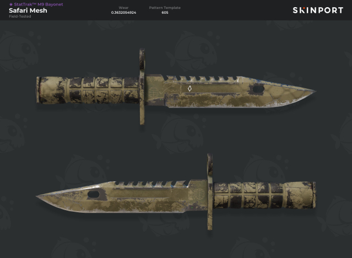Click the Field-Tested condition label

(x=20, y=17)
